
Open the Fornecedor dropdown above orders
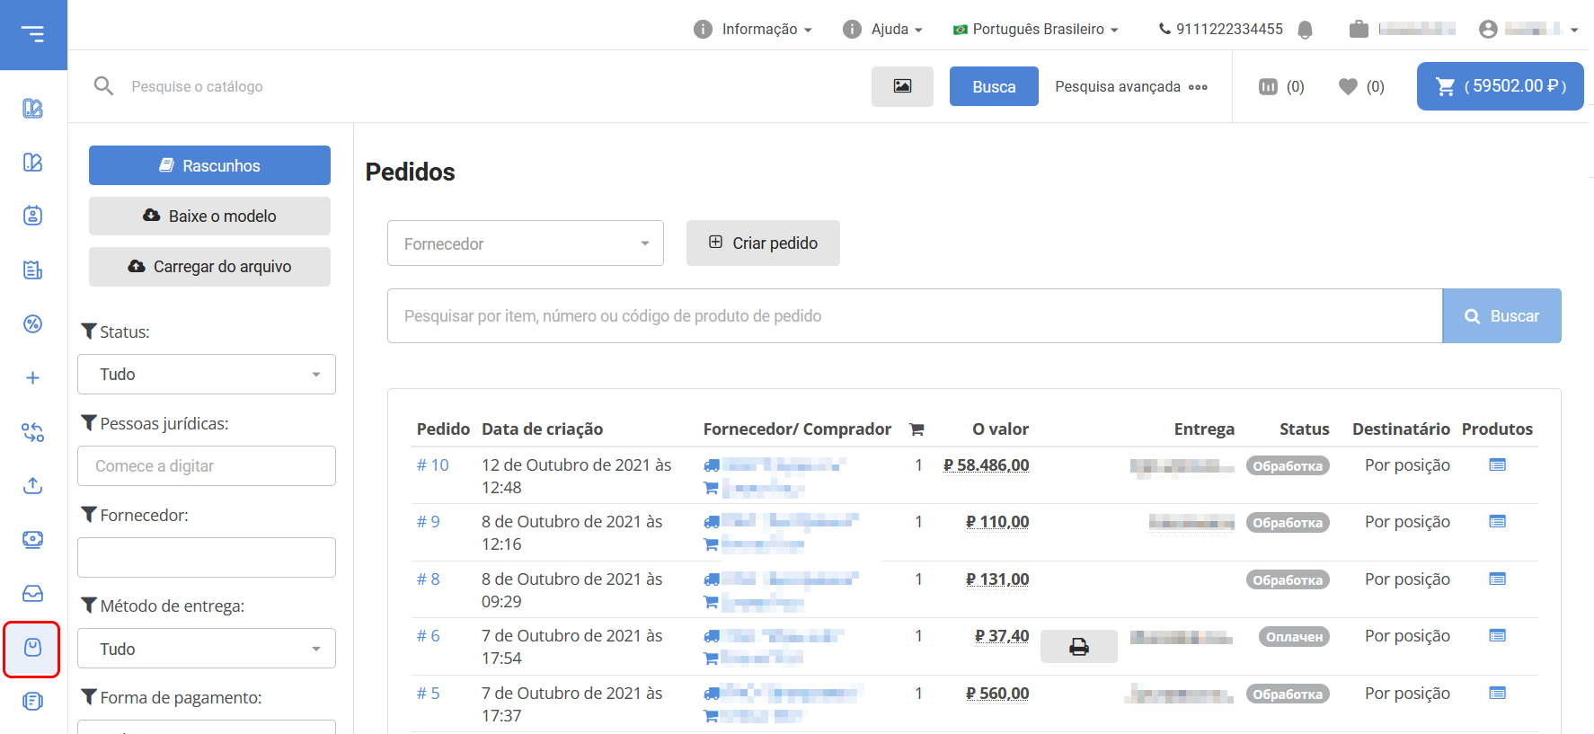pyautogui.click(x=526, y=243)
